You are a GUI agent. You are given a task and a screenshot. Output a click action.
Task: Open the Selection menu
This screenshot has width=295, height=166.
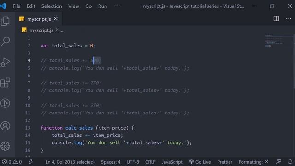[x=52, y=6]
